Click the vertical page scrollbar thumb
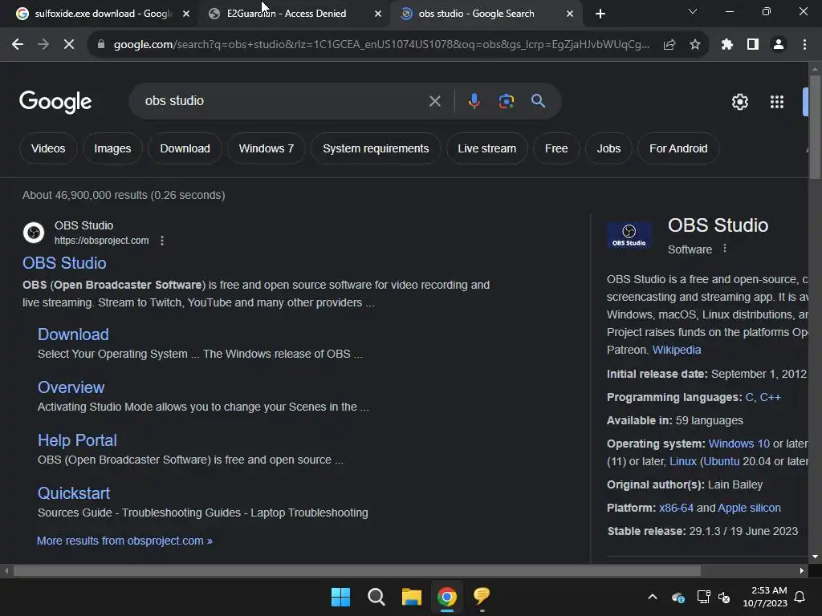The width and height of the screenshot is (822, 616). point(815,127)
